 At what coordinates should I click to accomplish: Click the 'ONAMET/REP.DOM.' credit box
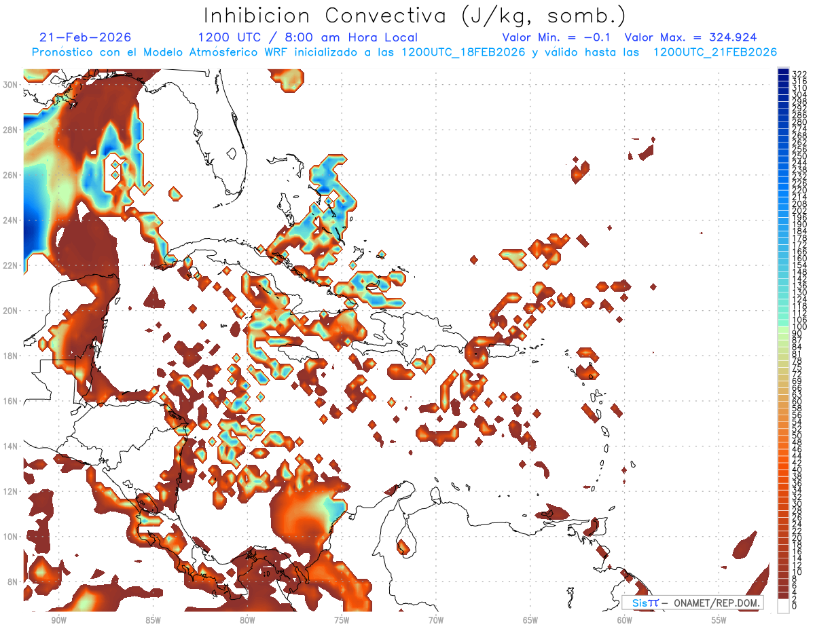(x=693, y=603)
